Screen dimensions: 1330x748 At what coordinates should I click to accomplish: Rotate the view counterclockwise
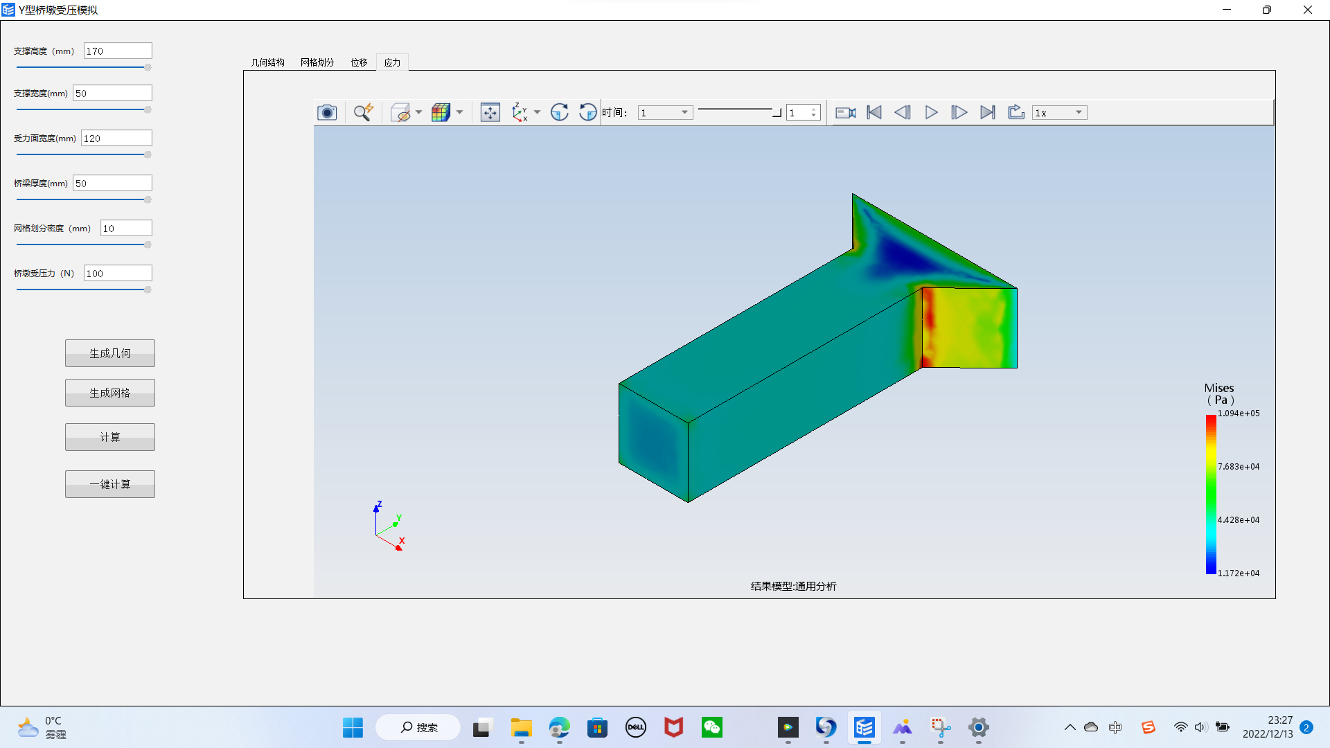[587, 112]
